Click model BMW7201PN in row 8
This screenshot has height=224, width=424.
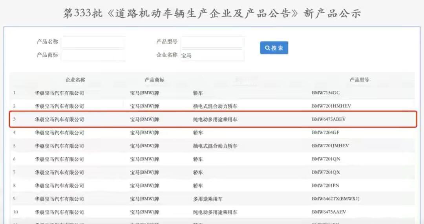tap(325, 185)
